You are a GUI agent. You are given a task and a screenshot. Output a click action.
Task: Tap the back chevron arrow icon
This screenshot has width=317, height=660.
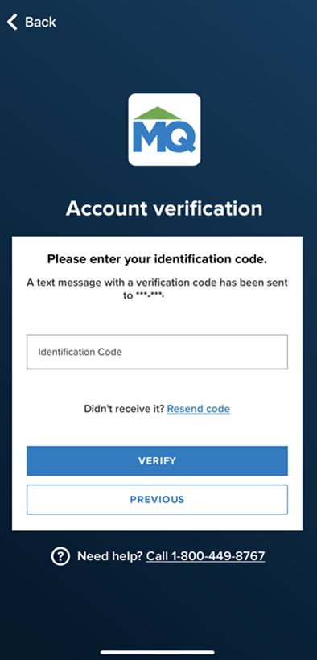(x=12, y=22)
